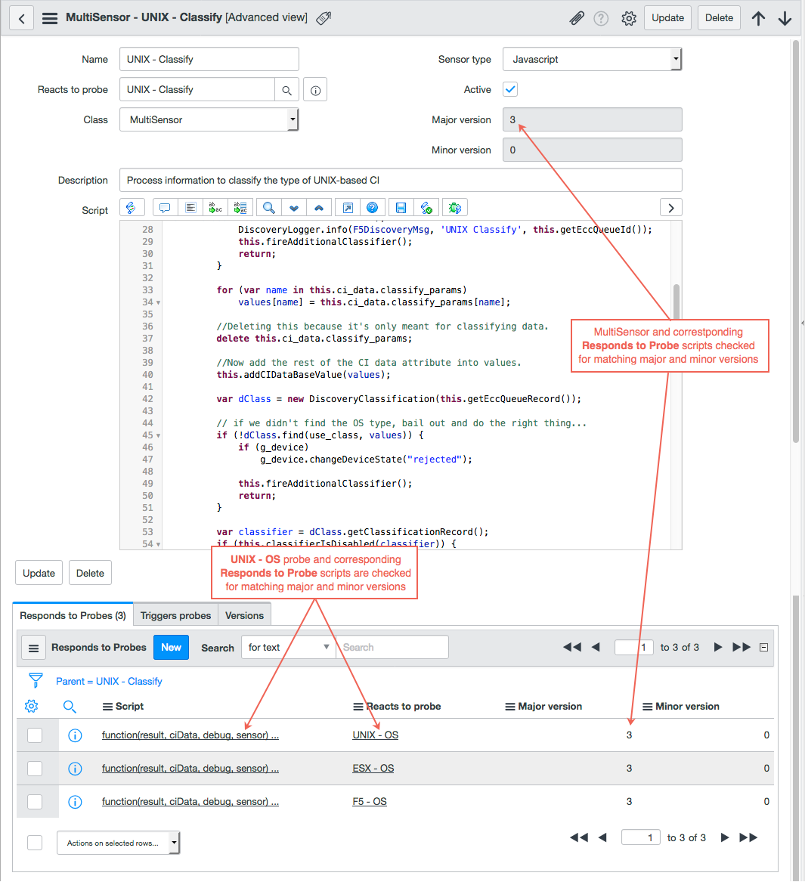
Task: Open the F5 - OS probe link
Action: (x=370, y=802)
